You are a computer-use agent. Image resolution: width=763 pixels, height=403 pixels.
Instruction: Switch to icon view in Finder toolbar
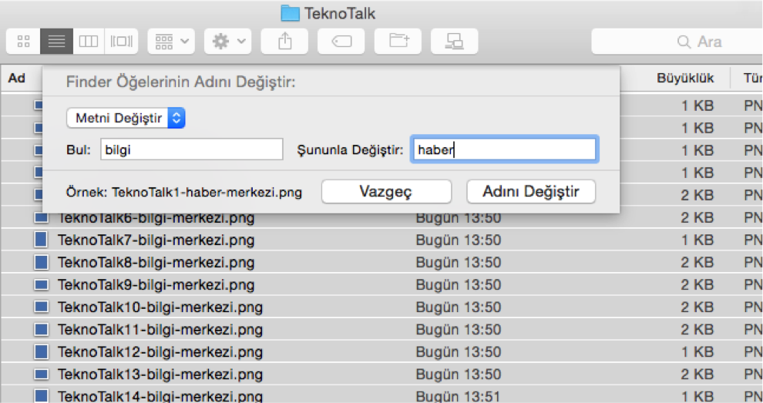pos(23,42)
